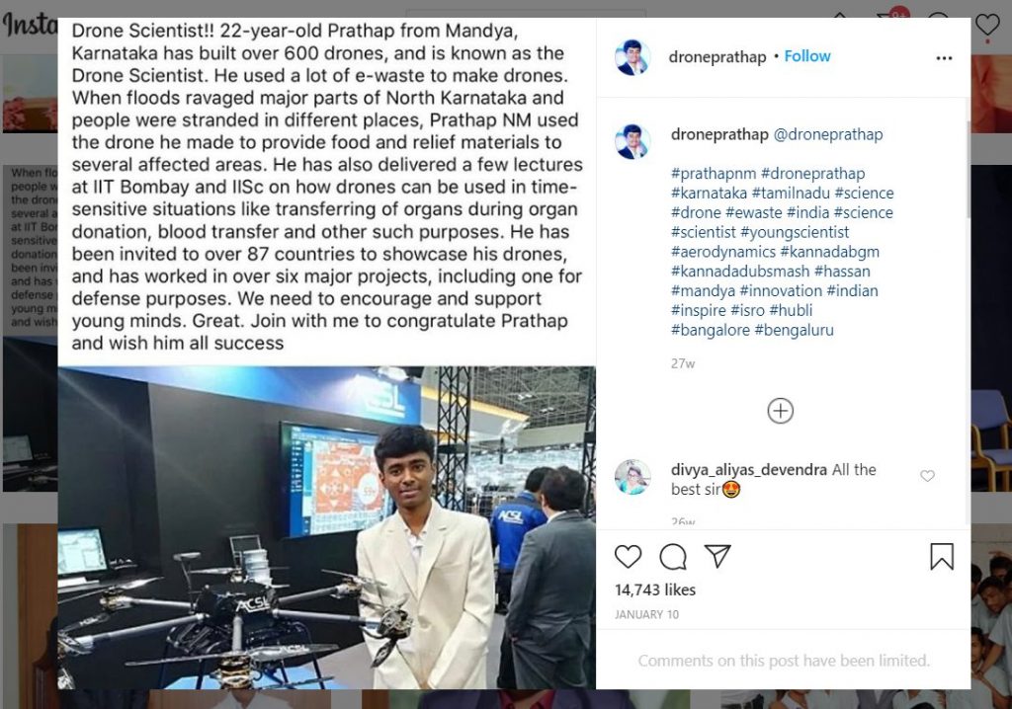The width and height of the screenshot is (1012, 709).
Task: Share post via paper plane icon
Action: [717, 556]
